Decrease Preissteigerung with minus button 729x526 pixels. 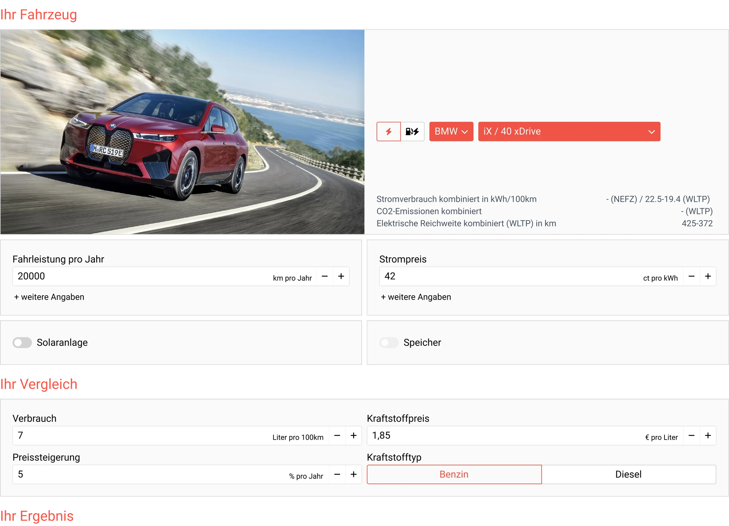tap(337, 475)
